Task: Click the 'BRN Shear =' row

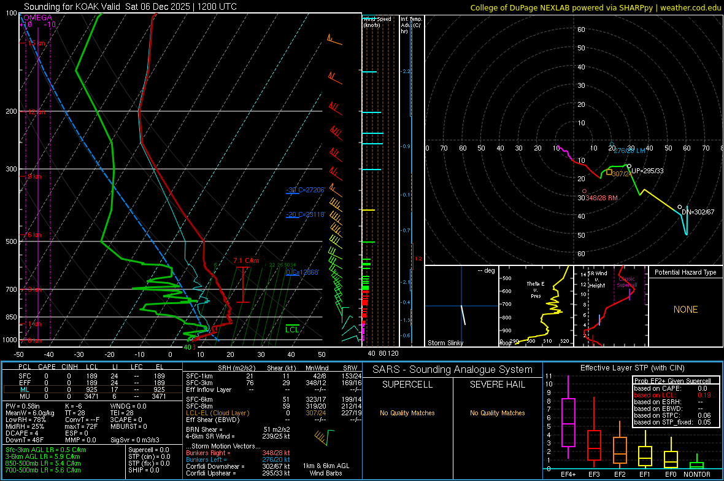Action: click(x=238, y=429)
